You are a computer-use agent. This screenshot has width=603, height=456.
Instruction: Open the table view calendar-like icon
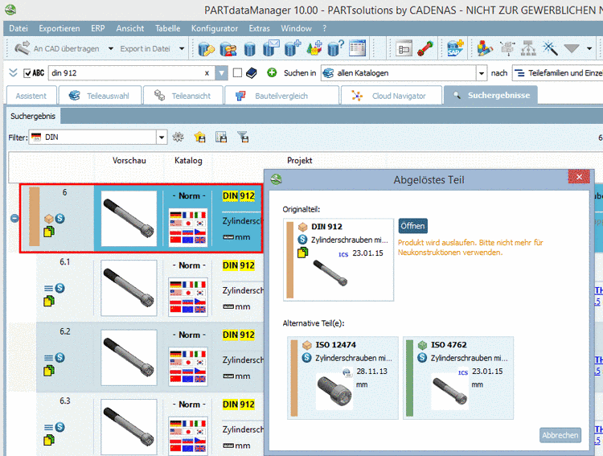(357, 48)
